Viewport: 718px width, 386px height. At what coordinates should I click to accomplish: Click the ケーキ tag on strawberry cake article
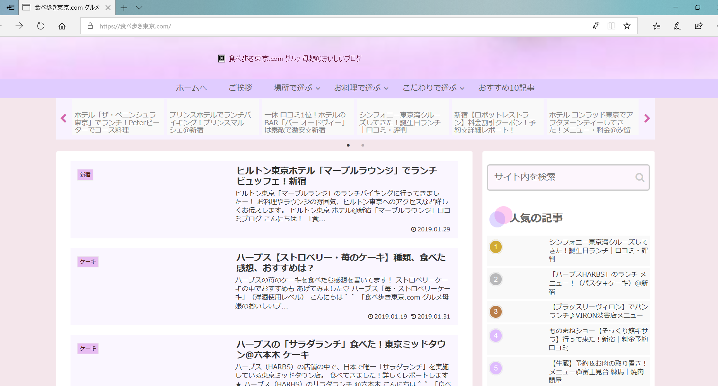click(x=88, y=262)
